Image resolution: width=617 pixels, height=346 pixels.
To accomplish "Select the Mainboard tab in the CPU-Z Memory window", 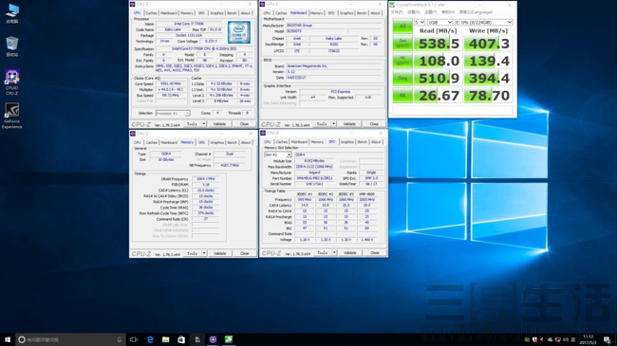I will tap(169, 142).
